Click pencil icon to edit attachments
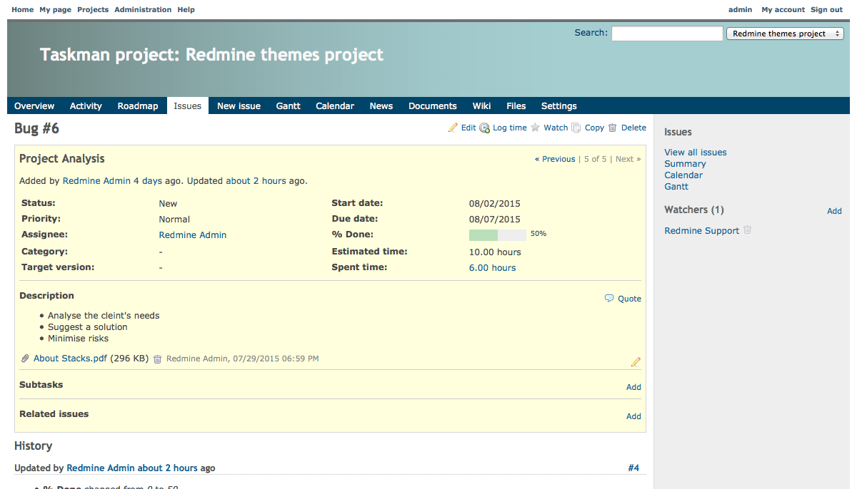Image resolution: width=857 pixels, height=489 pixels. (x=636, y=362)
